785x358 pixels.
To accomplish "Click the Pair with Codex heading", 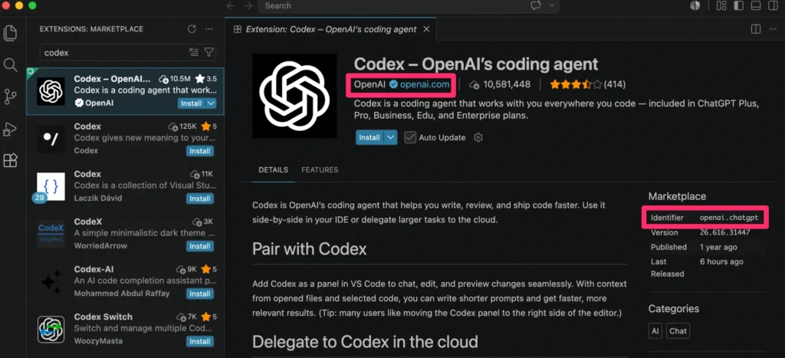I will point(310,249).
